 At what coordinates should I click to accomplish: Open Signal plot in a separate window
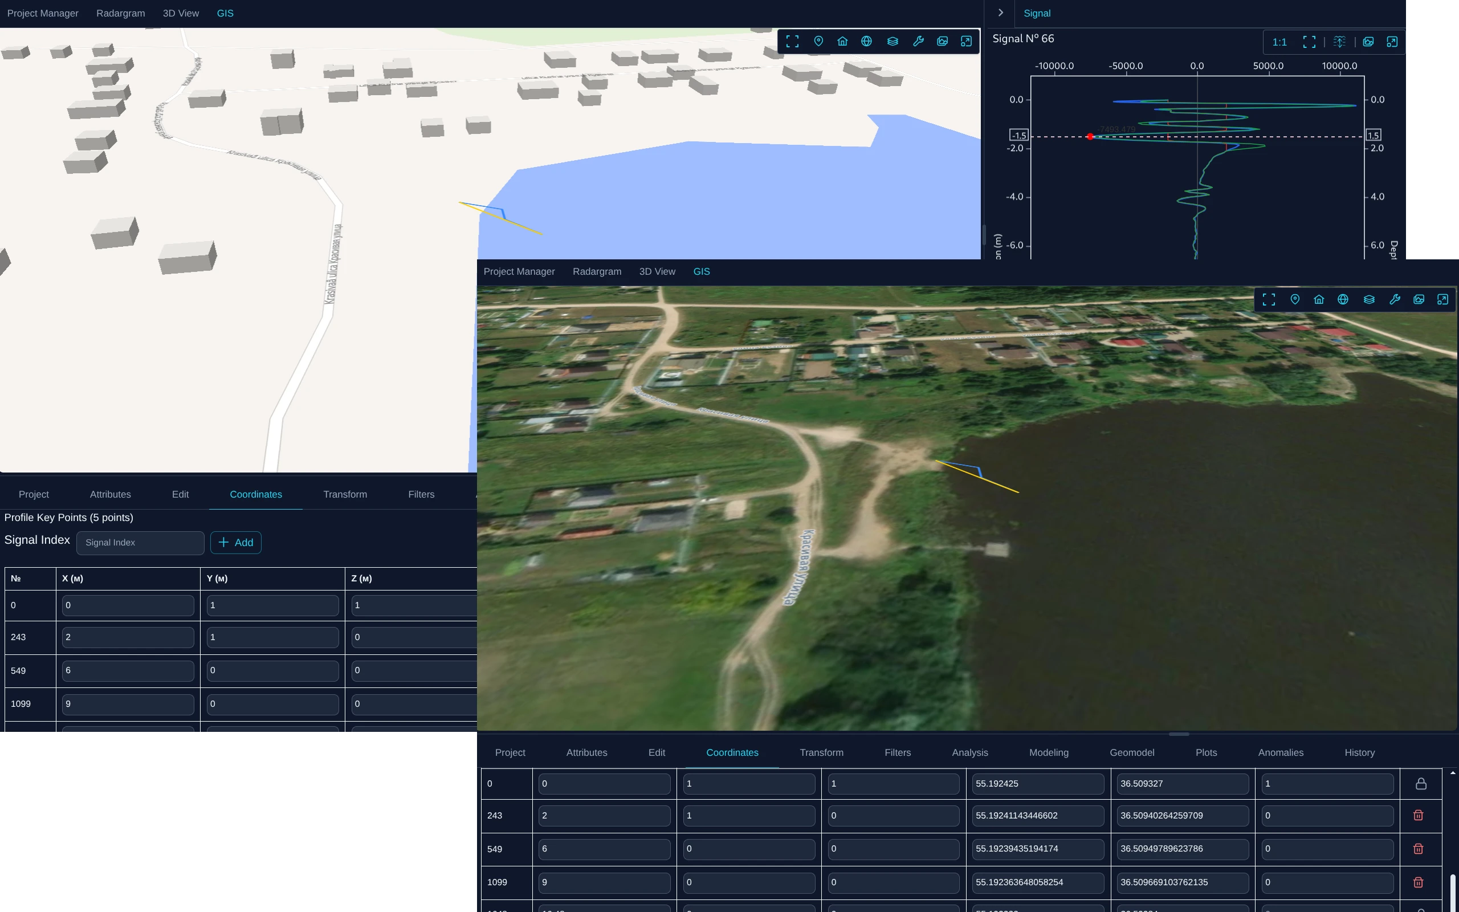[1392, 42]
